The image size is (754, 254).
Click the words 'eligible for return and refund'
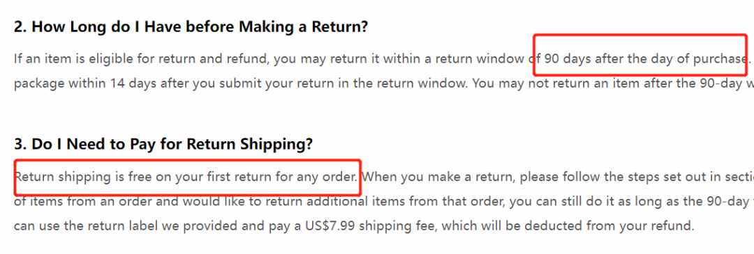coord(188,59)
